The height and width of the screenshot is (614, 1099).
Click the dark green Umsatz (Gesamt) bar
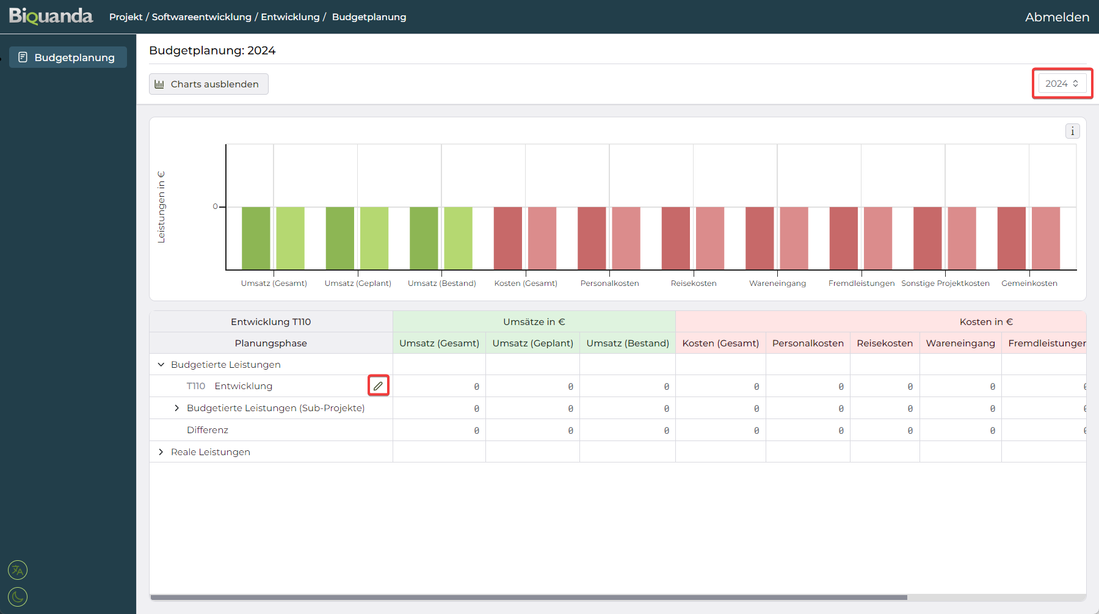(x=256, y=238)
